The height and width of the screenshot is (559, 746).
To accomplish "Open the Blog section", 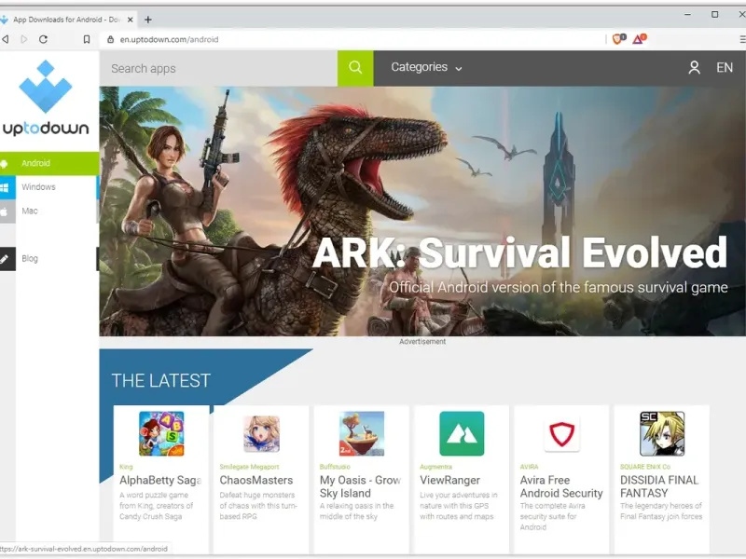I will (49, 259).
